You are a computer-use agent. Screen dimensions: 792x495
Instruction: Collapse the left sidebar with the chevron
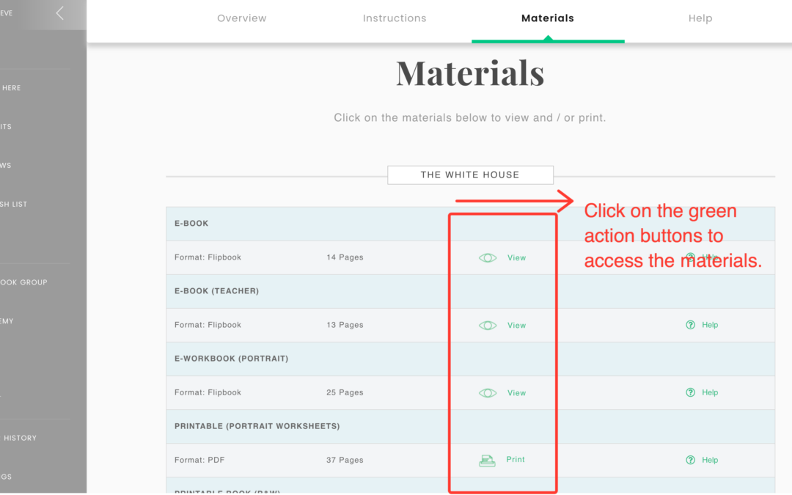tap(60, 13)
